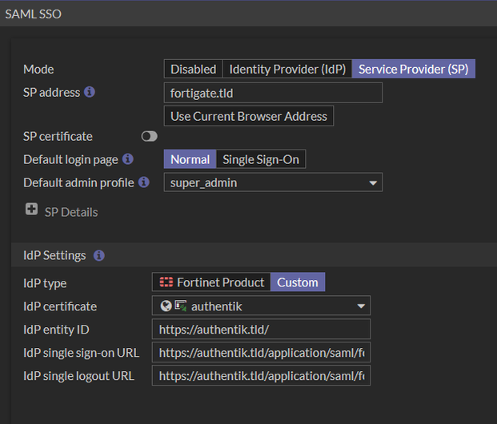Click the SP address input field

click(272, 93)
